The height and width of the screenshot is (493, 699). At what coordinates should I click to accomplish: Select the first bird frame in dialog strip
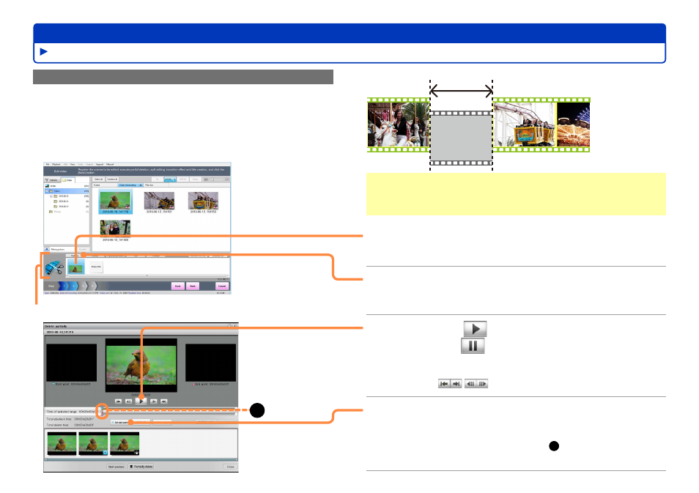(62, 443)
